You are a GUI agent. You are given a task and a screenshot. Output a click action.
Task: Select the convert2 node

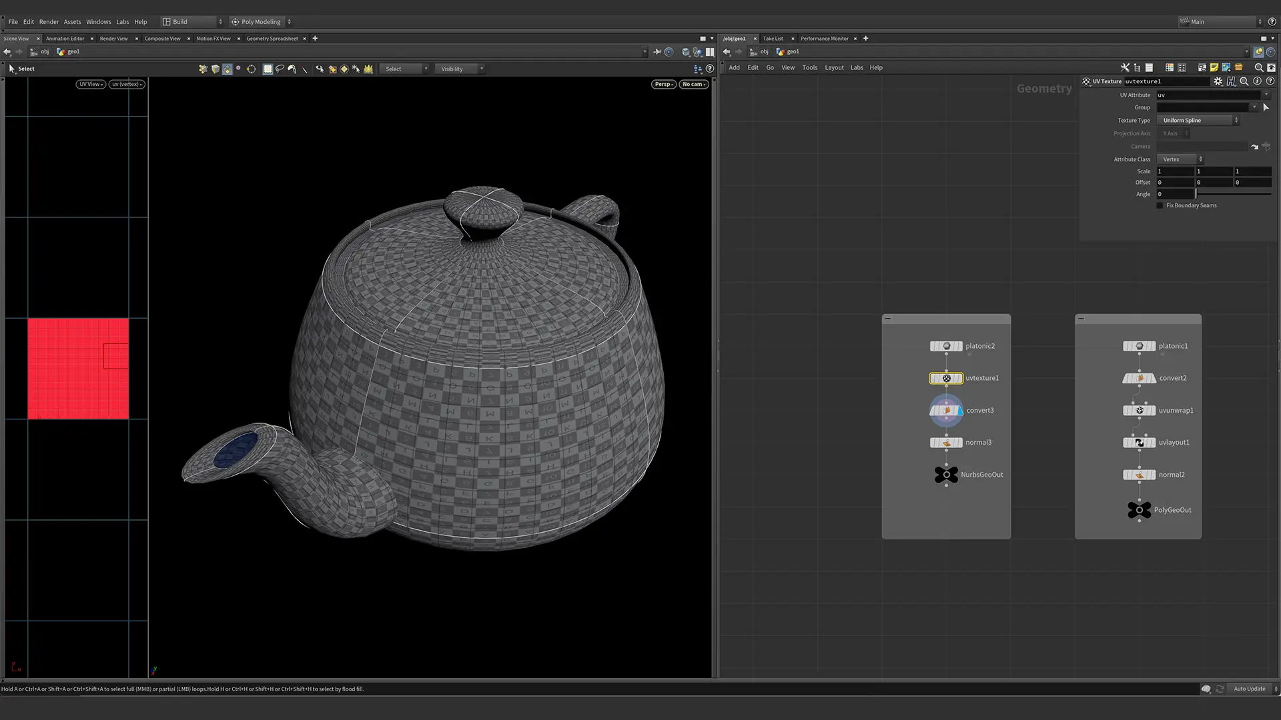coord(1139,378)
